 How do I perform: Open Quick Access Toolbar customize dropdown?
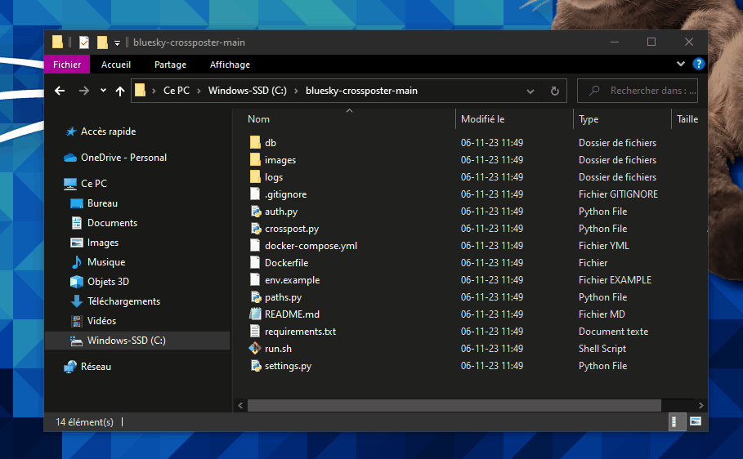click(117, 42)
